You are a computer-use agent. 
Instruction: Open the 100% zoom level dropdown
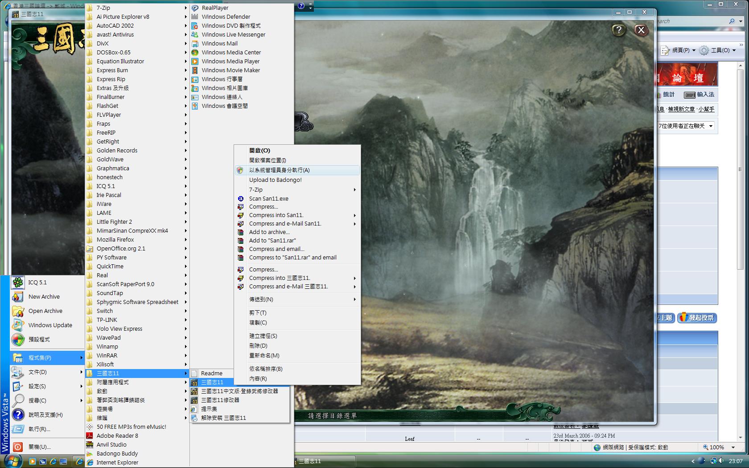point(733,447)
